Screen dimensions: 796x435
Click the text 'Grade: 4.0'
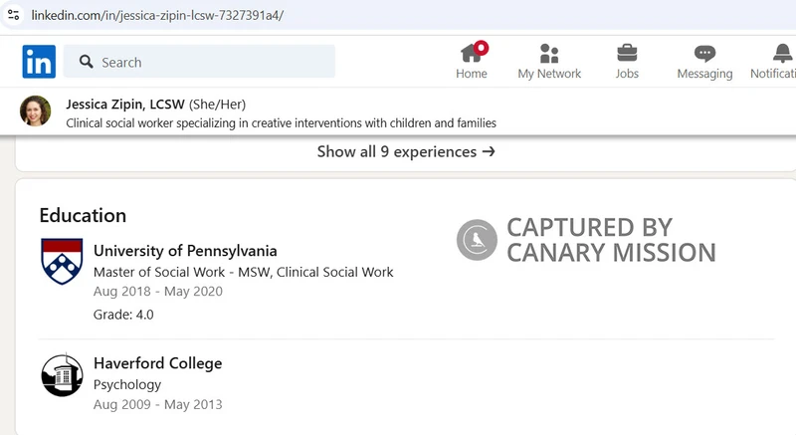123,315
